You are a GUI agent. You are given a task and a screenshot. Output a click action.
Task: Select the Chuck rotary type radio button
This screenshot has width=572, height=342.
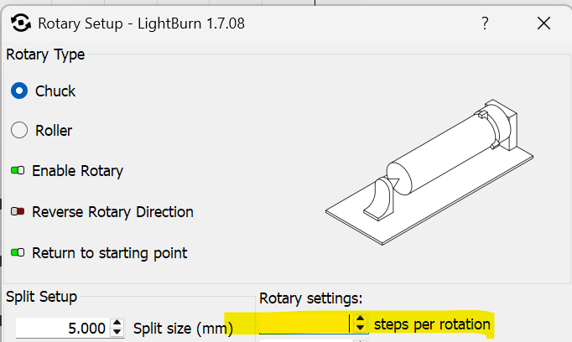click(19, 91)
